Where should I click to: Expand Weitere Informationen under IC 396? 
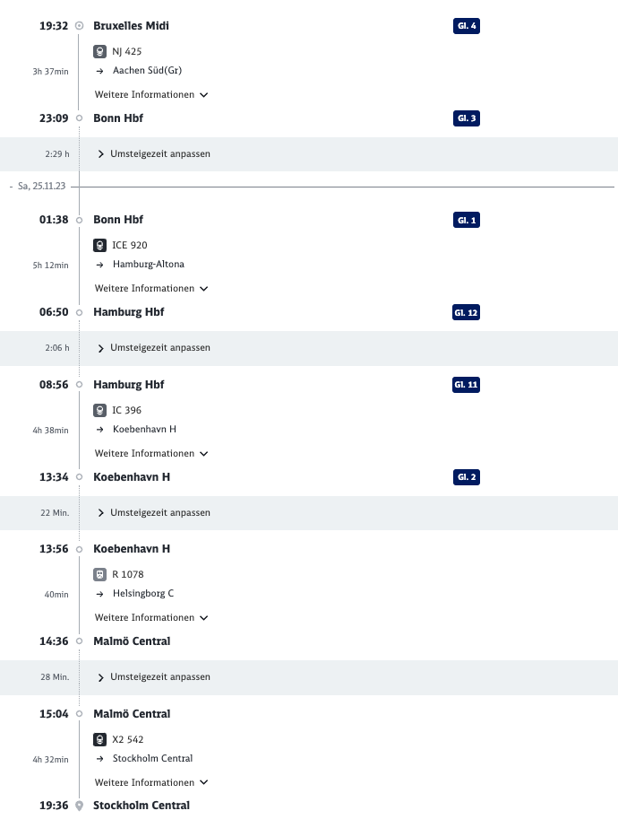click(151, 454)
